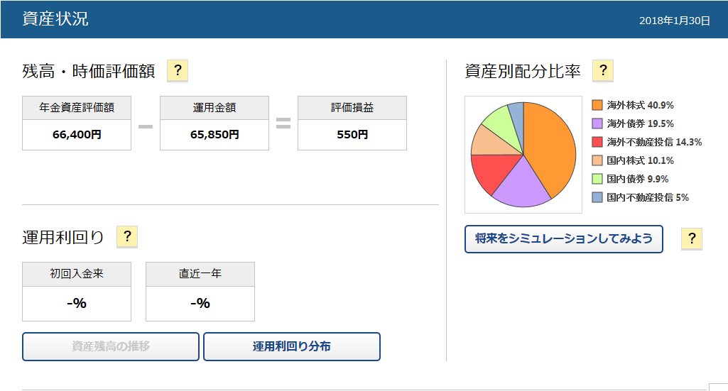Viewport: 728px width, 391px height.
Task: Open the 運用利回り分布 view
Action: pos(291,346)
